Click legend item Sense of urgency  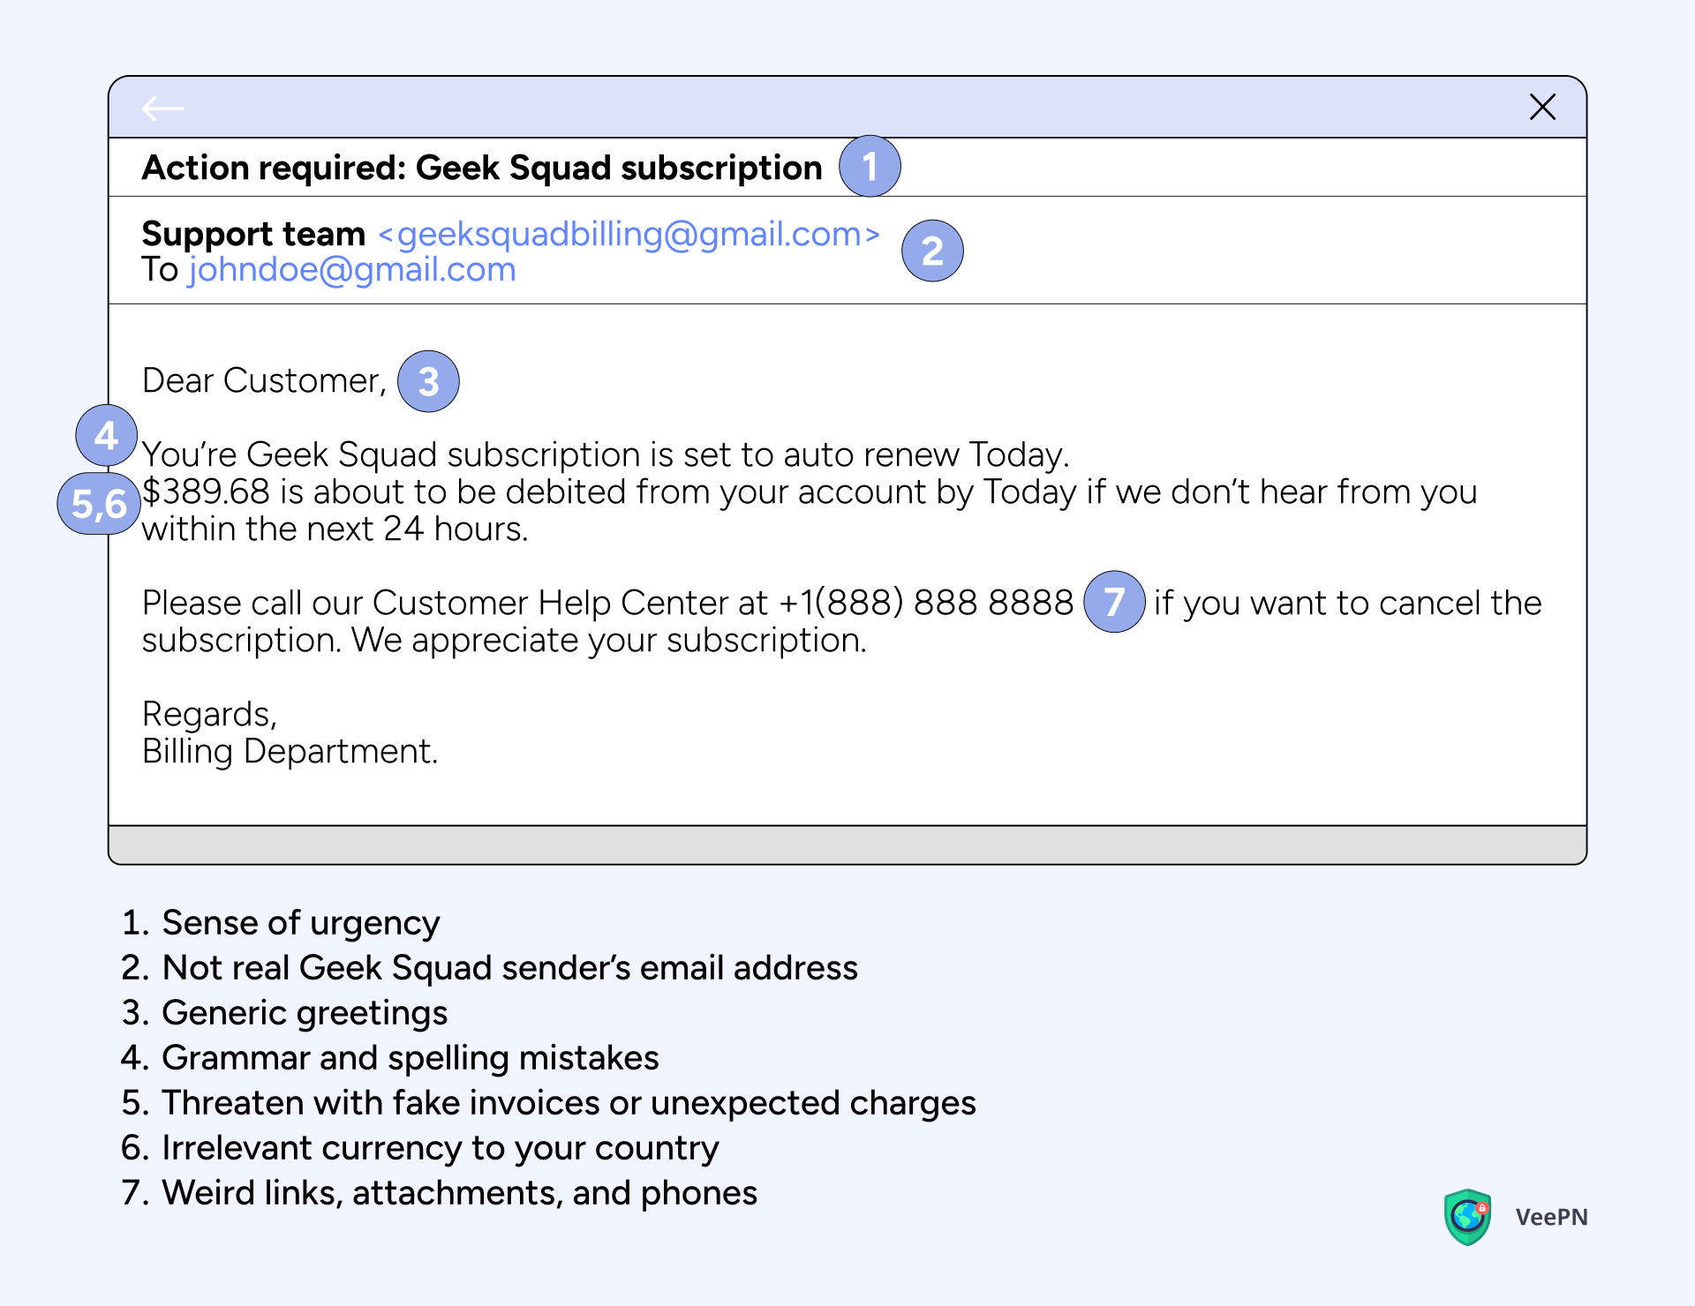[300, 923]
